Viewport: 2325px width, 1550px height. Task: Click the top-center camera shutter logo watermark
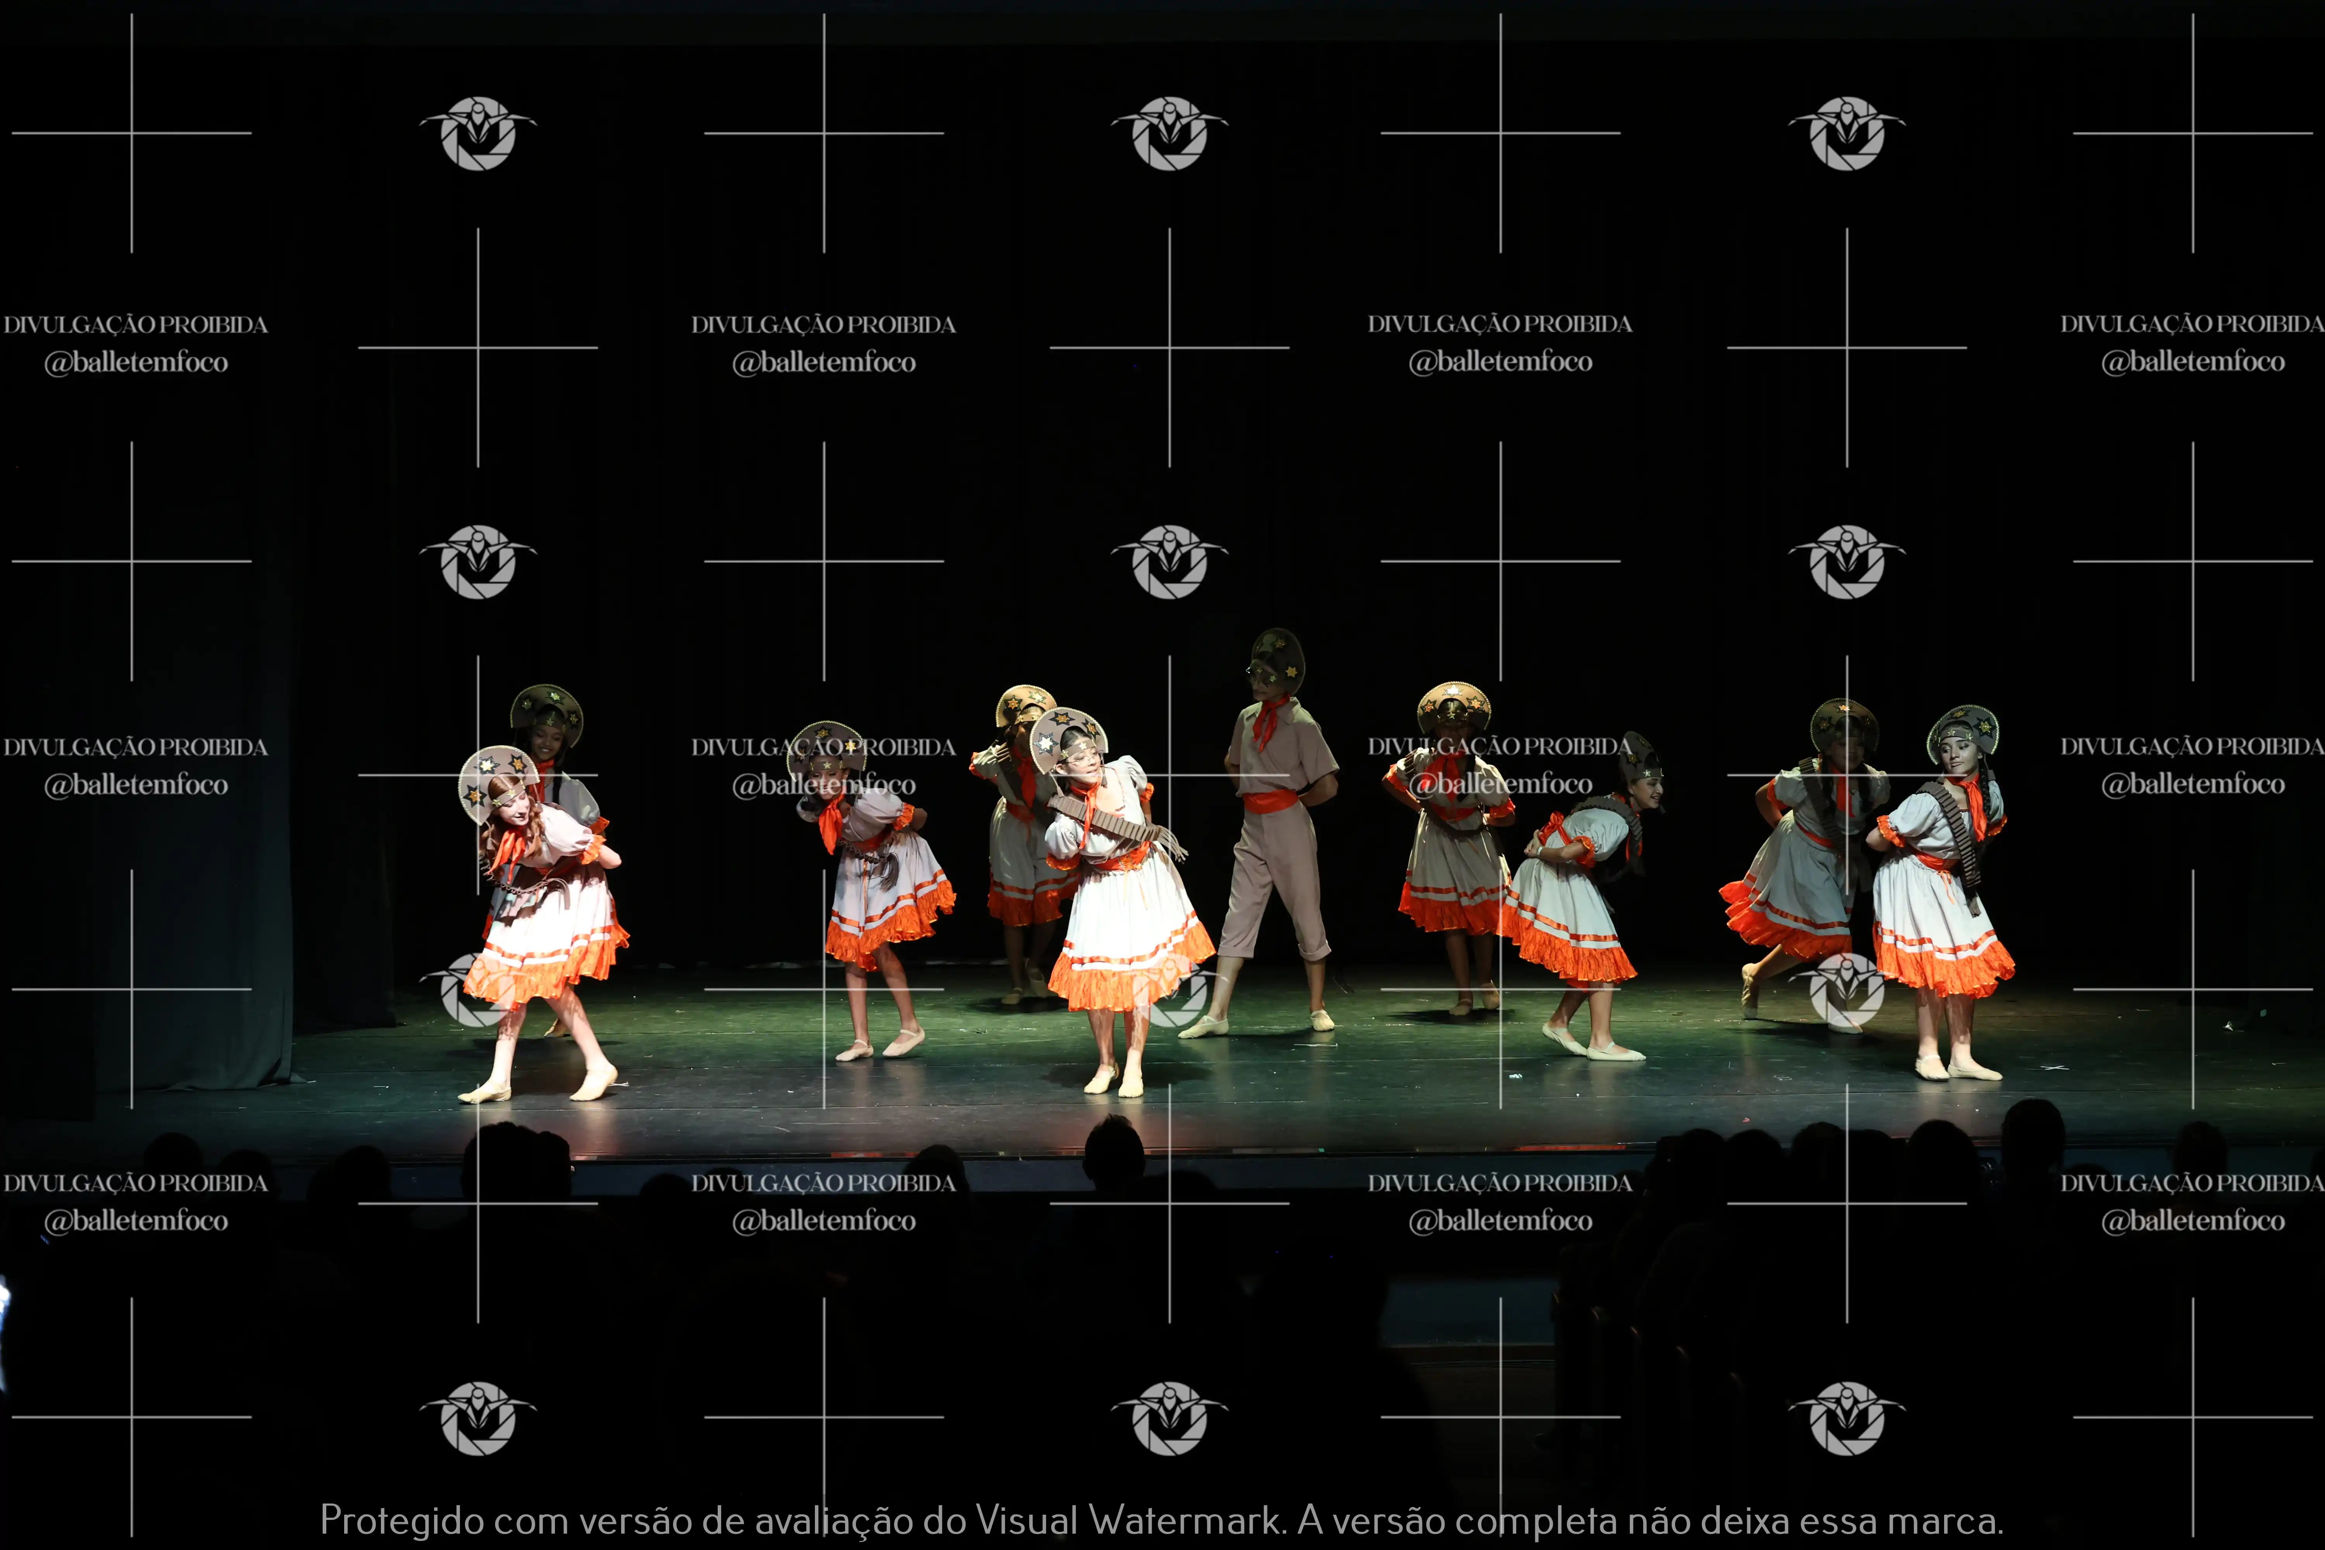[1169, 133]
